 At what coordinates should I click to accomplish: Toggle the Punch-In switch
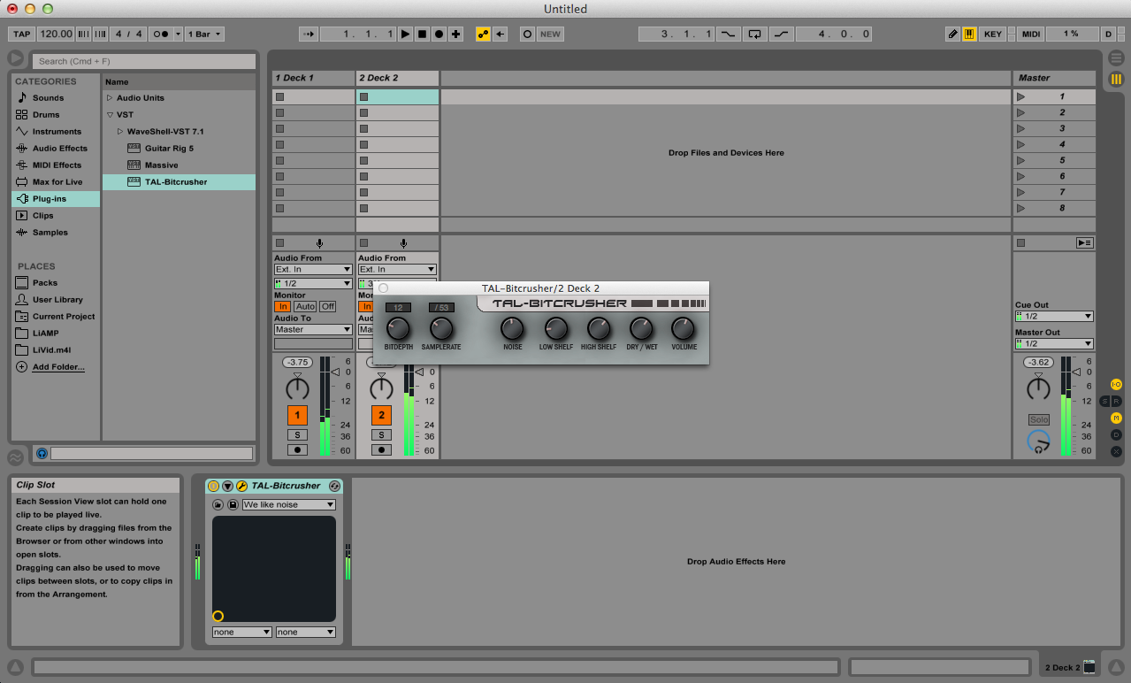coord(728,34)
